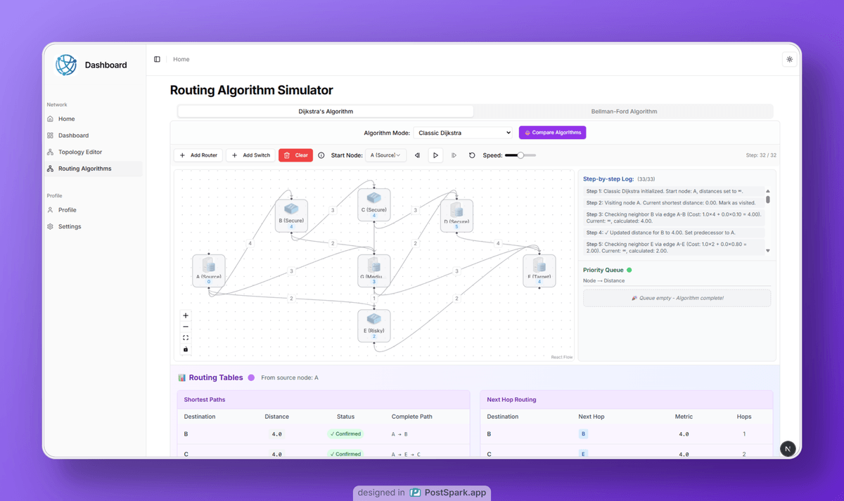Click the Compare Algorithms button
The width and height of the screenshot is (844, 501).
552,133
